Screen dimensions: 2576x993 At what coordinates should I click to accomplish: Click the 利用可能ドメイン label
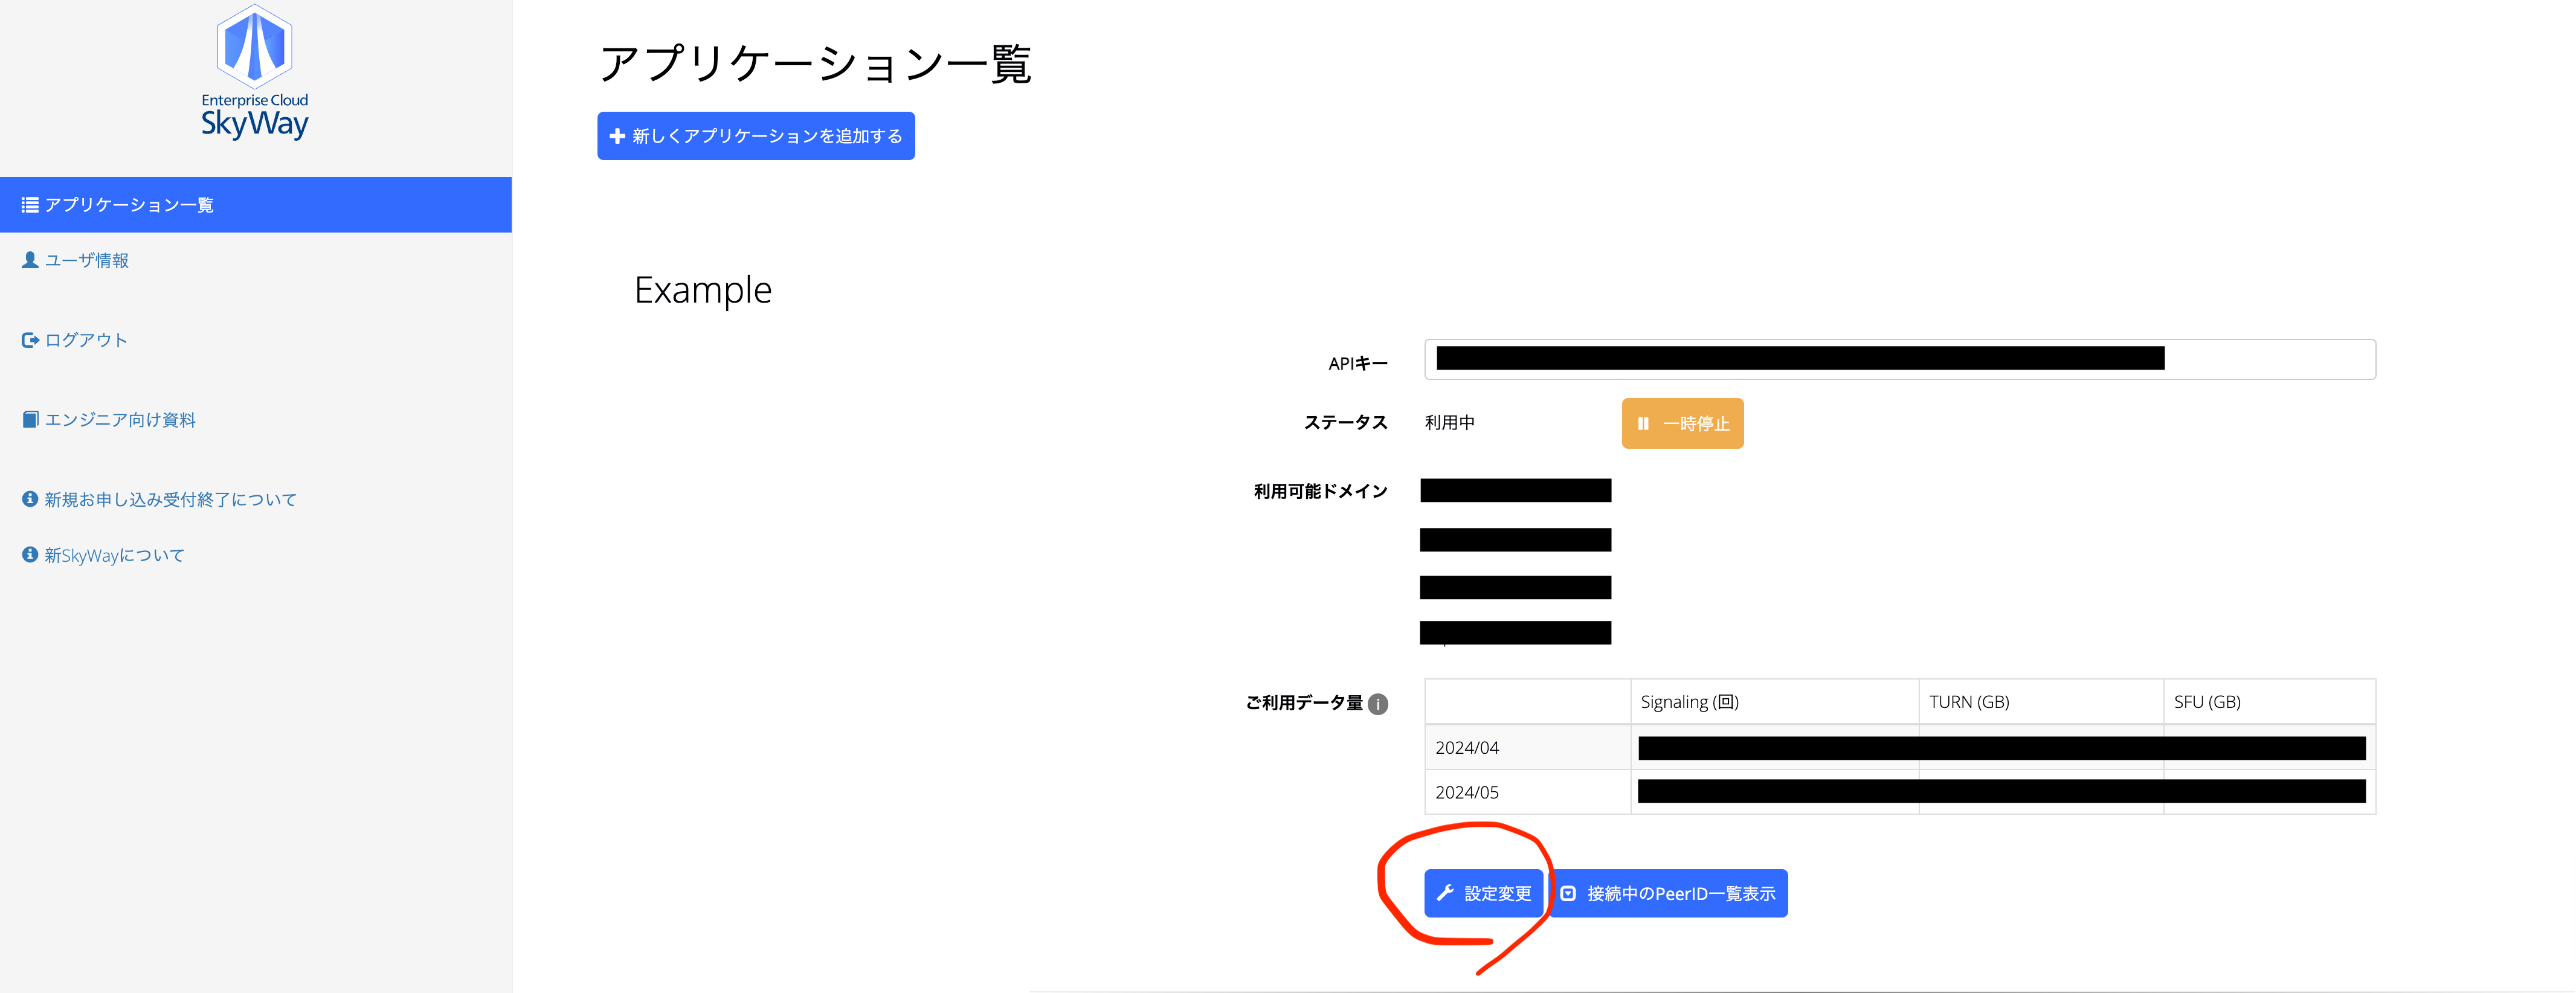[x=1321, y=491]
